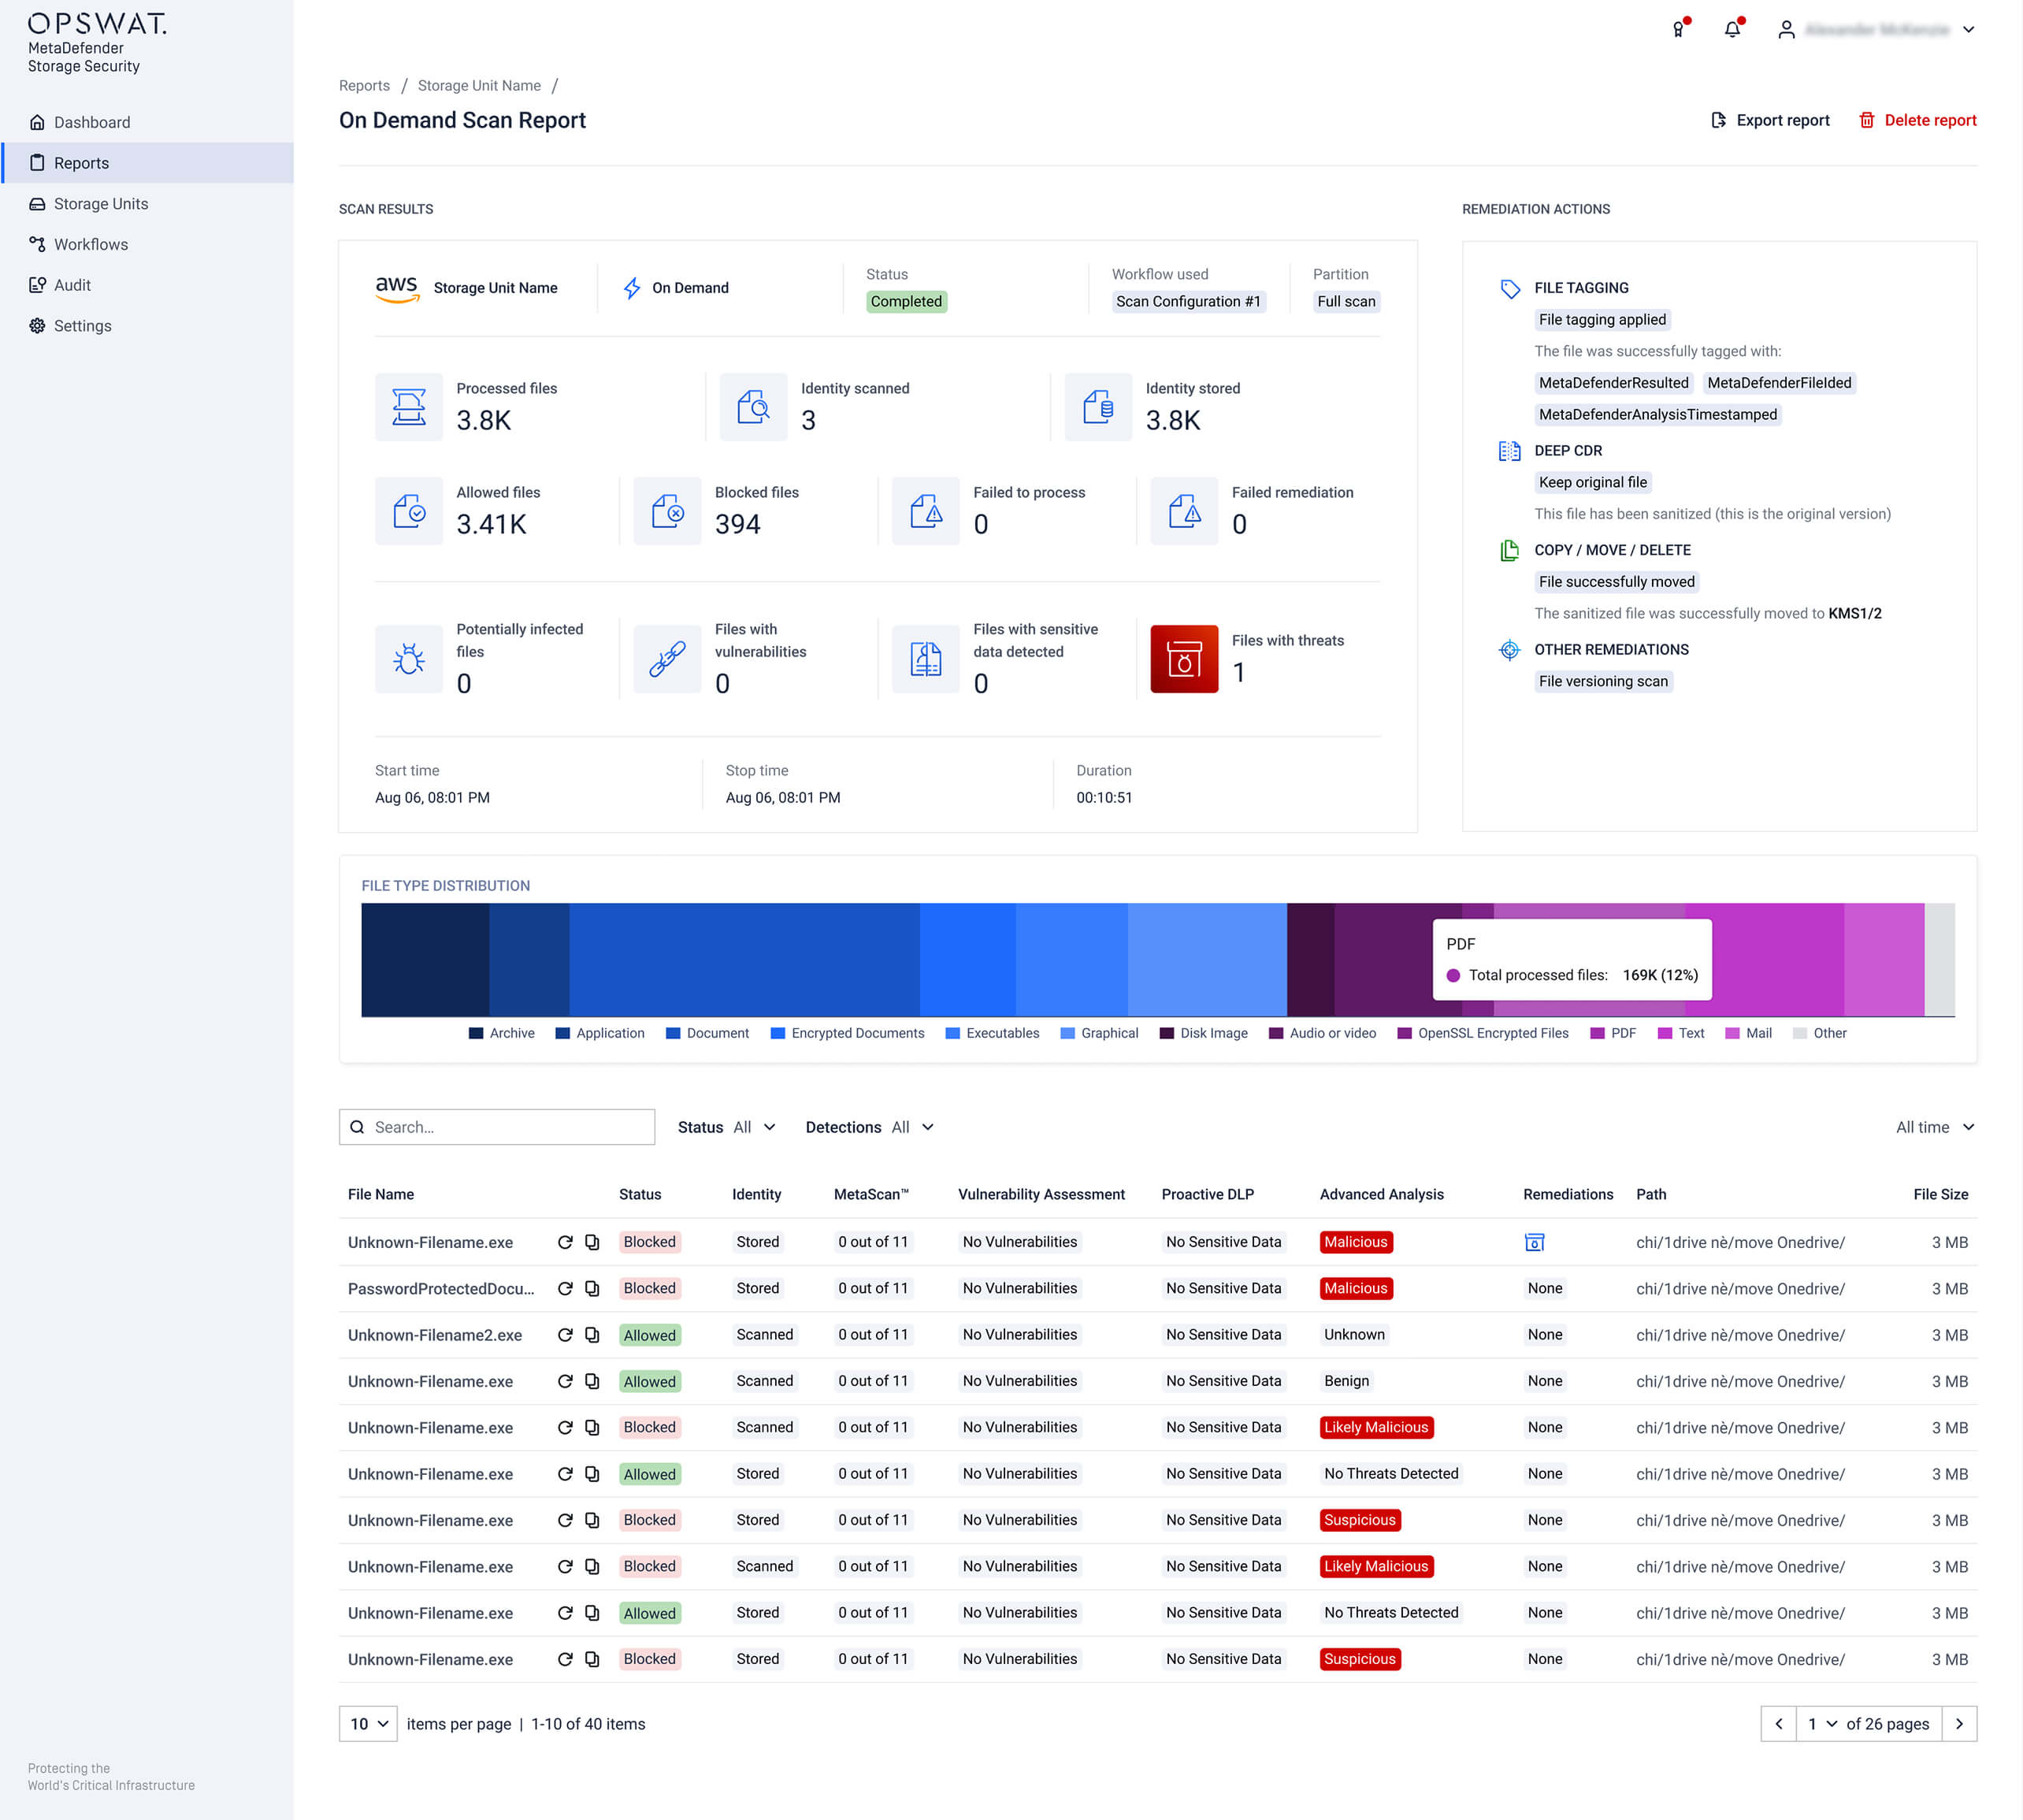2023x1820 pixels.
Task: Rescan Unknown-Filename.exe using its refresh icon
Action: (566, 1242)
